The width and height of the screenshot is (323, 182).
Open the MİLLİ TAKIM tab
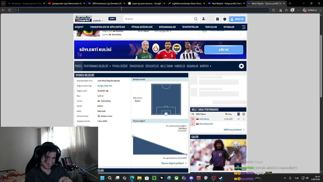(167, 66)
